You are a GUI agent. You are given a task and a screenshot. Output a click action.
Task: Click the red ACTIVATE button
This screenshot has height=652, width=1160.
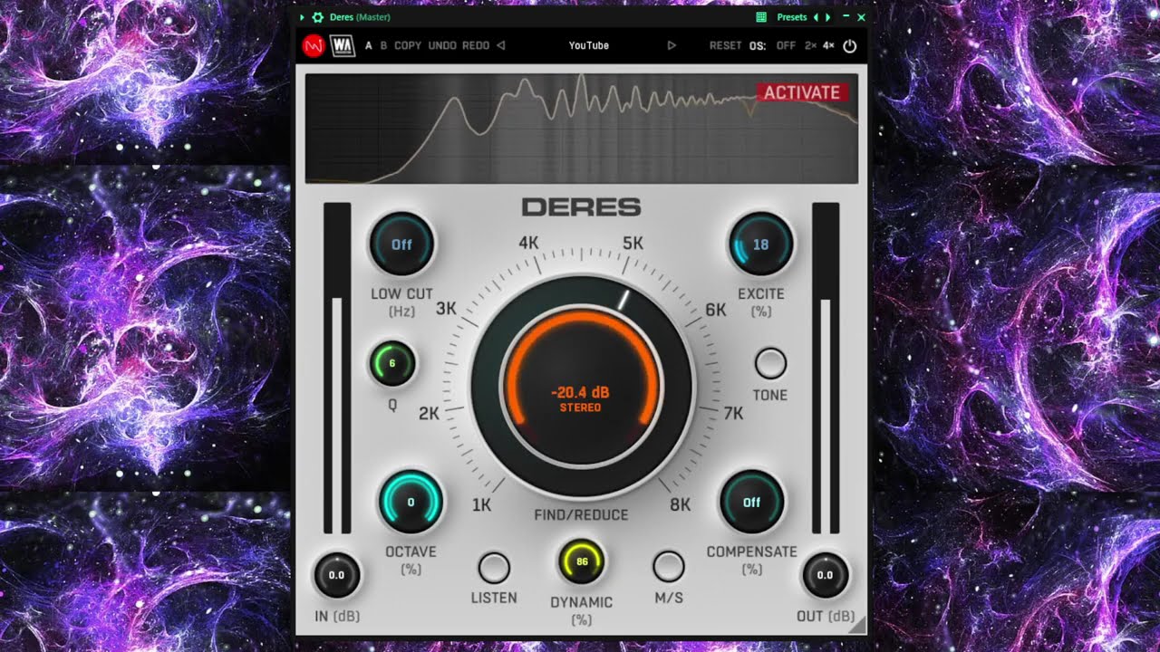[x=802, y=92]
